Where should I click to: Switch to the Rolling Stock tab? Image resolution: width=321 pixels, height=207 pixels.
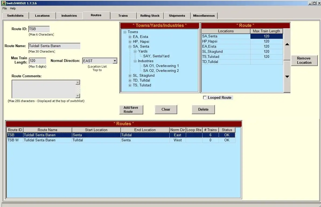[x=150, y=15]
